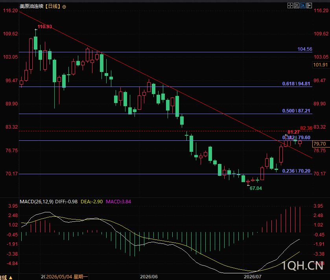This screenshot has height=280, width=330.
Task: Toggle the blue highlighted axis play icon
Action: pos(303,6)
